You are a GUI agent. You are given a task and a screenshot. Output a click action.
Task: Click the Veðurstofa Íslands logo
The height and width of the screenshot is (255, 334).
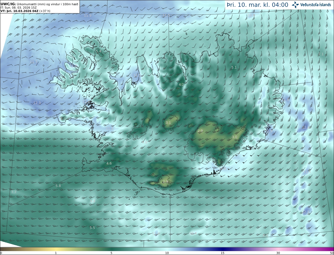coord(311,5)
